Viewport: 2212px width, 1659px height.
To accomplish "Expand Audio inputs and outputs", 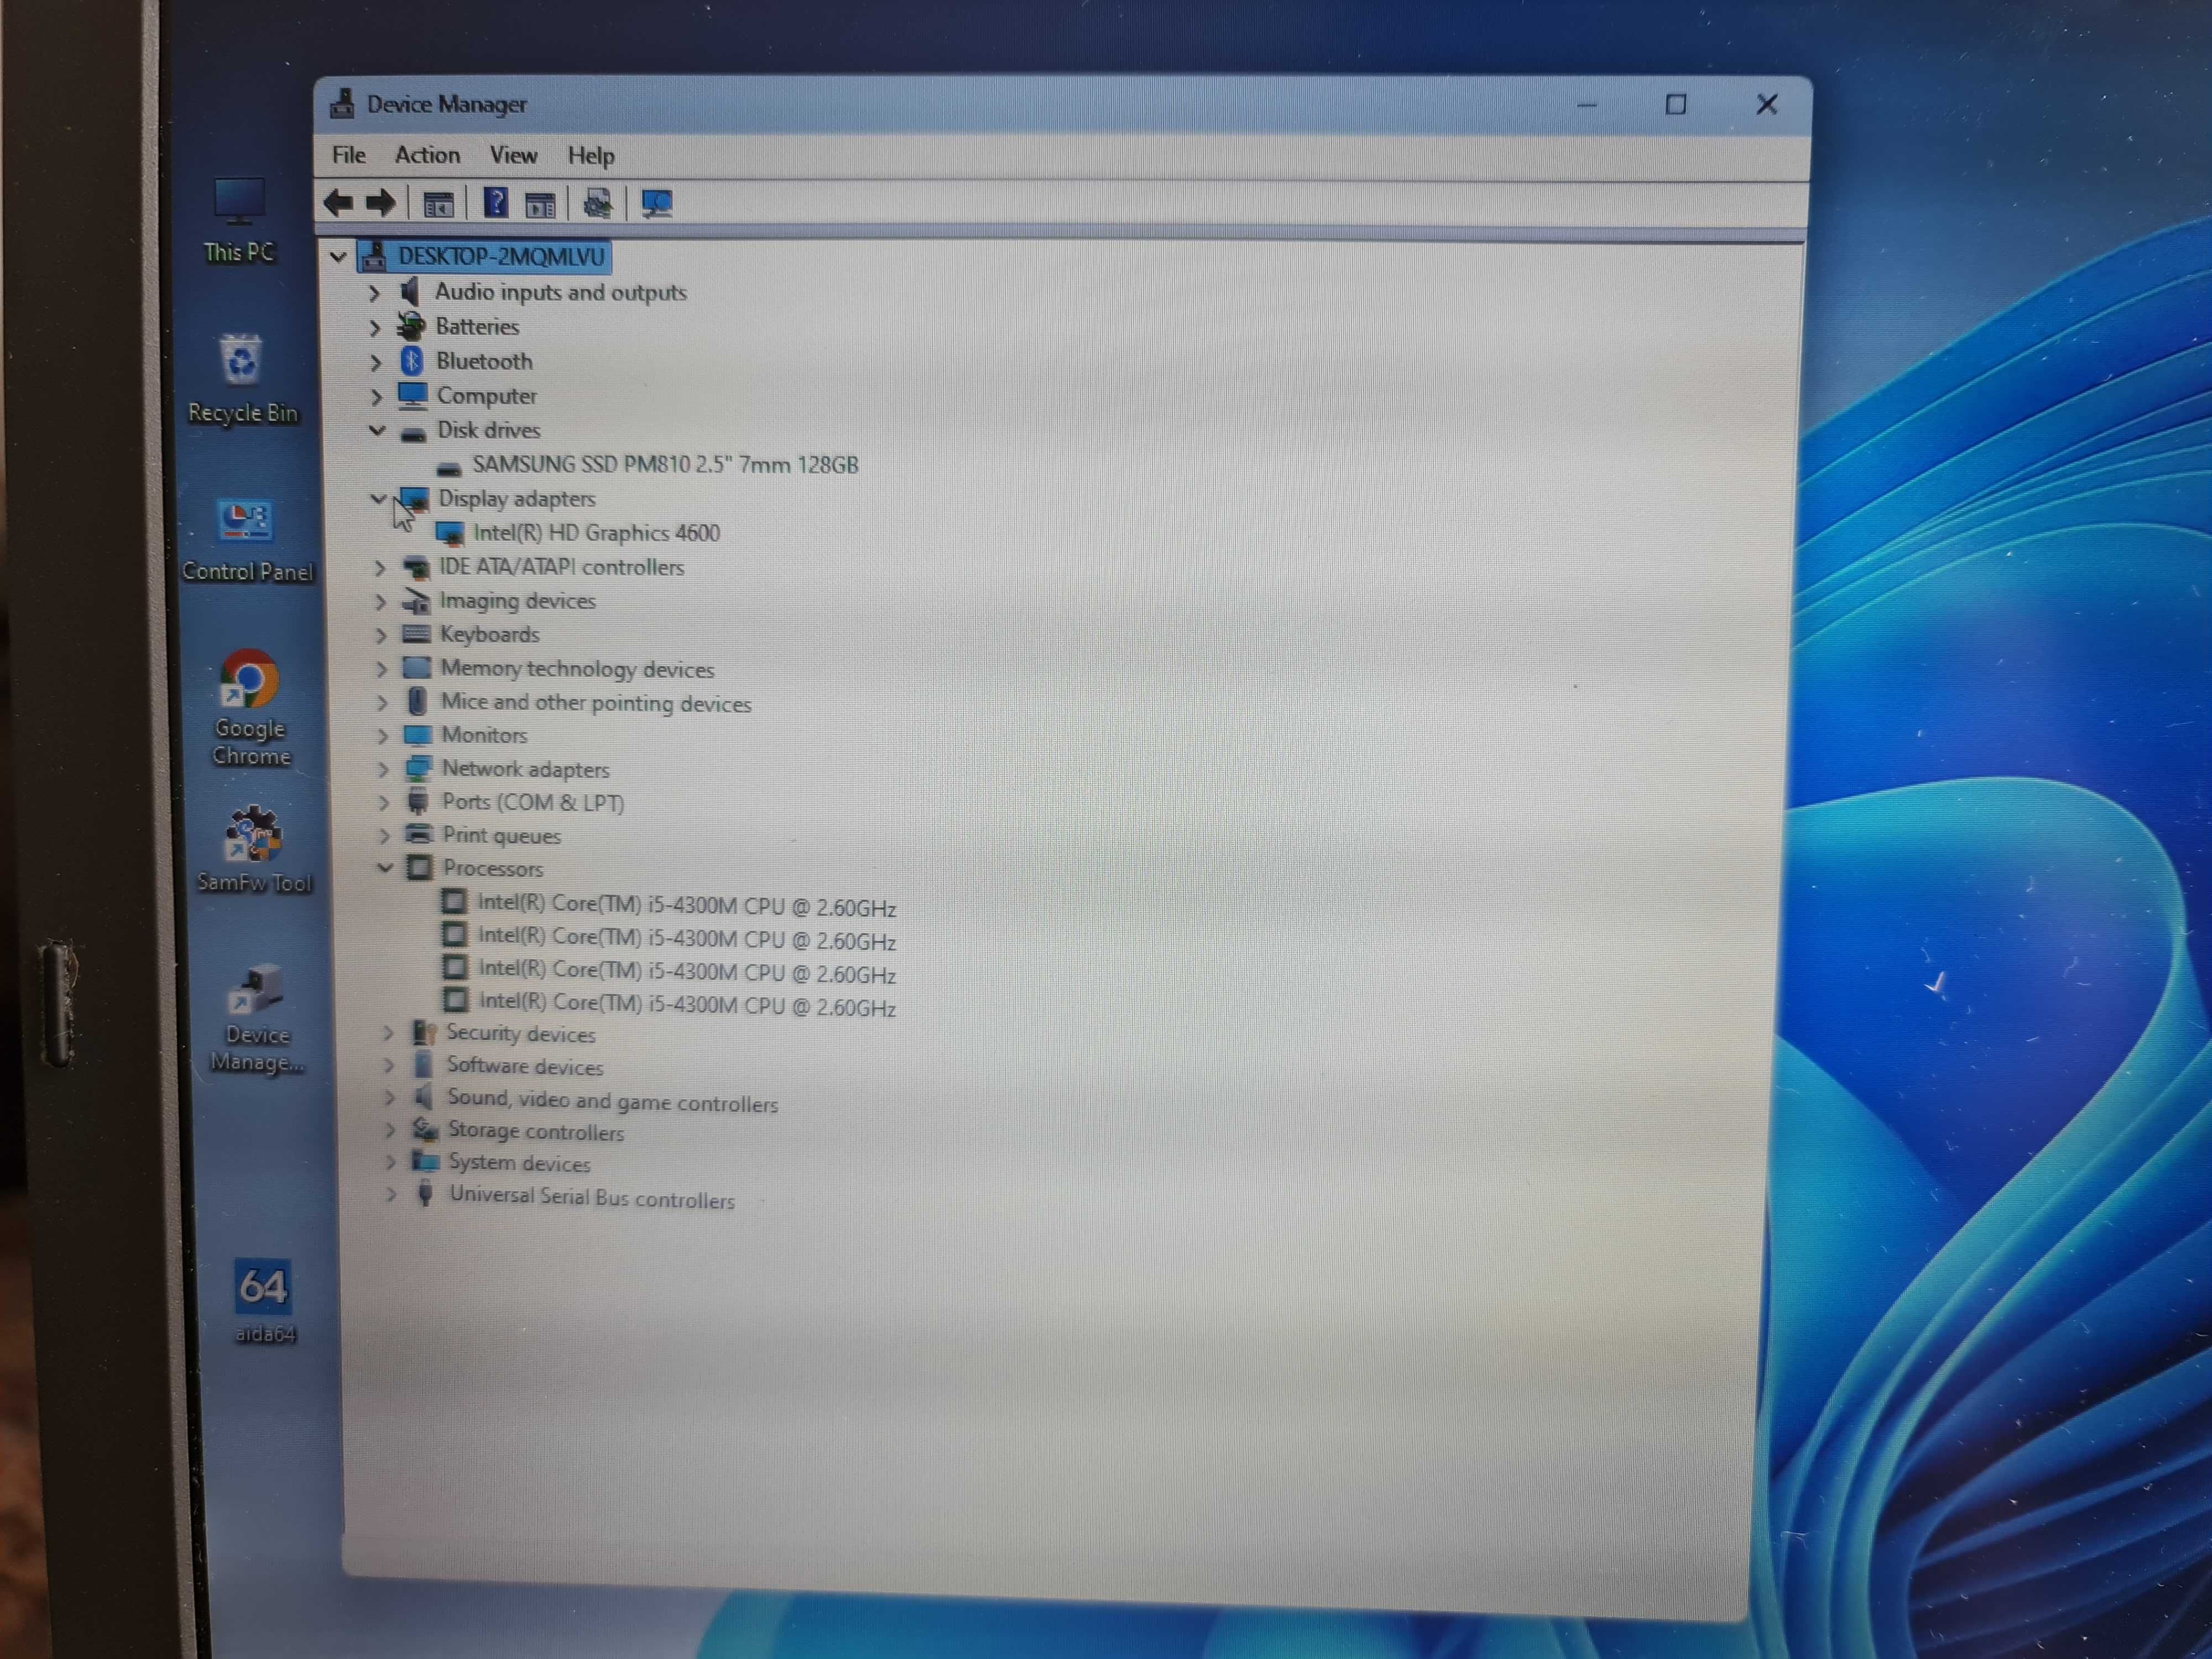I will click(374, 293).
